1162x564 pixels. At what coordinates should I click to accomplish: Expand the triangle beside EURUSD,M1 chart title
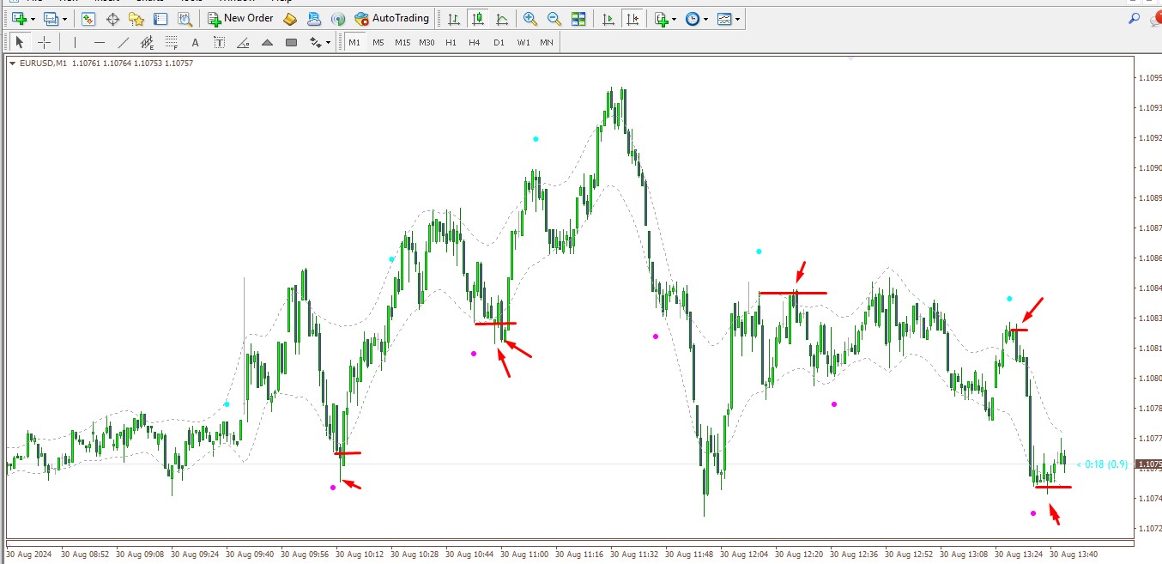click(11, 64)
